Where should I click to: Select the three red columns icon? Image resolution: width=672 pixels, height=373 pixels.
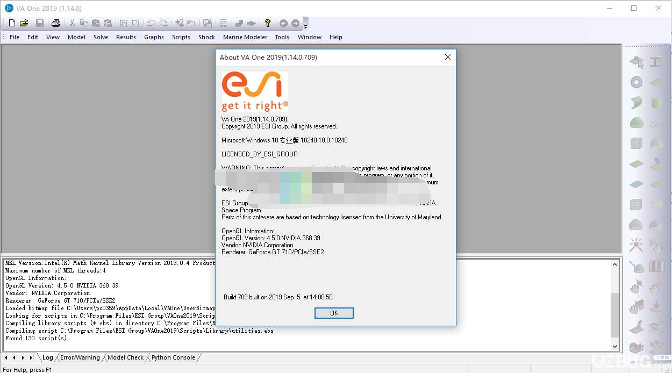tap(656, 266)
